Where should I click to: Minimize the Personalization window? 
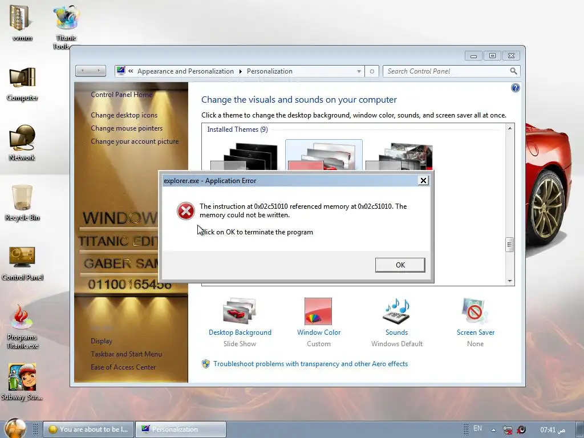point(473,56)
